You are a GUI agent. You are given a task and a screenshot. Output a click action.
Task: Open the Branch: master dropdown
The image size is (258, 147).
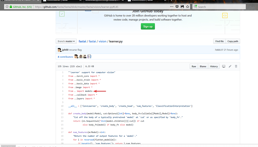tap(66, 41)
